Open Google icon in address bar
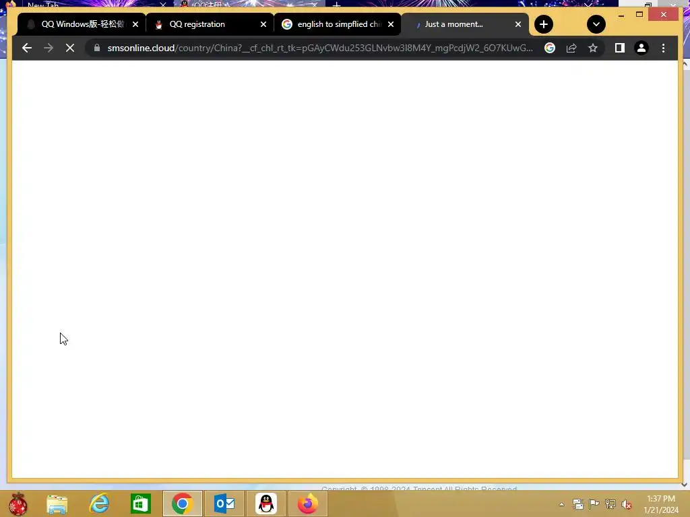Image resolution: width=690 pixels, height=517 pixels. click(550, 48)
